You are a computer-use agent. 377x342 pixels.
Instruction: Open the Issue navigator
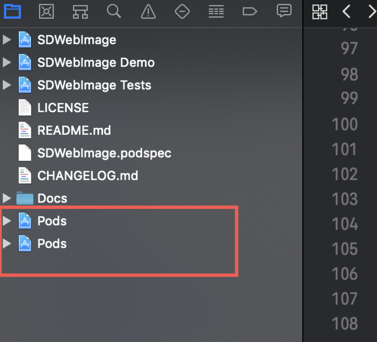coord(148,12)
